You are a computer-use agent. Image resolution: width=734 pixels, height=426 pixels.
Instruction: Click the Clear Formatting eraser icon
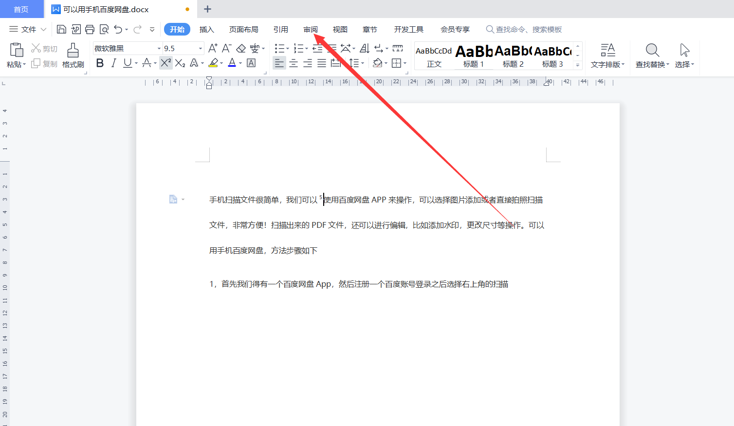click(x=241, y=48)
